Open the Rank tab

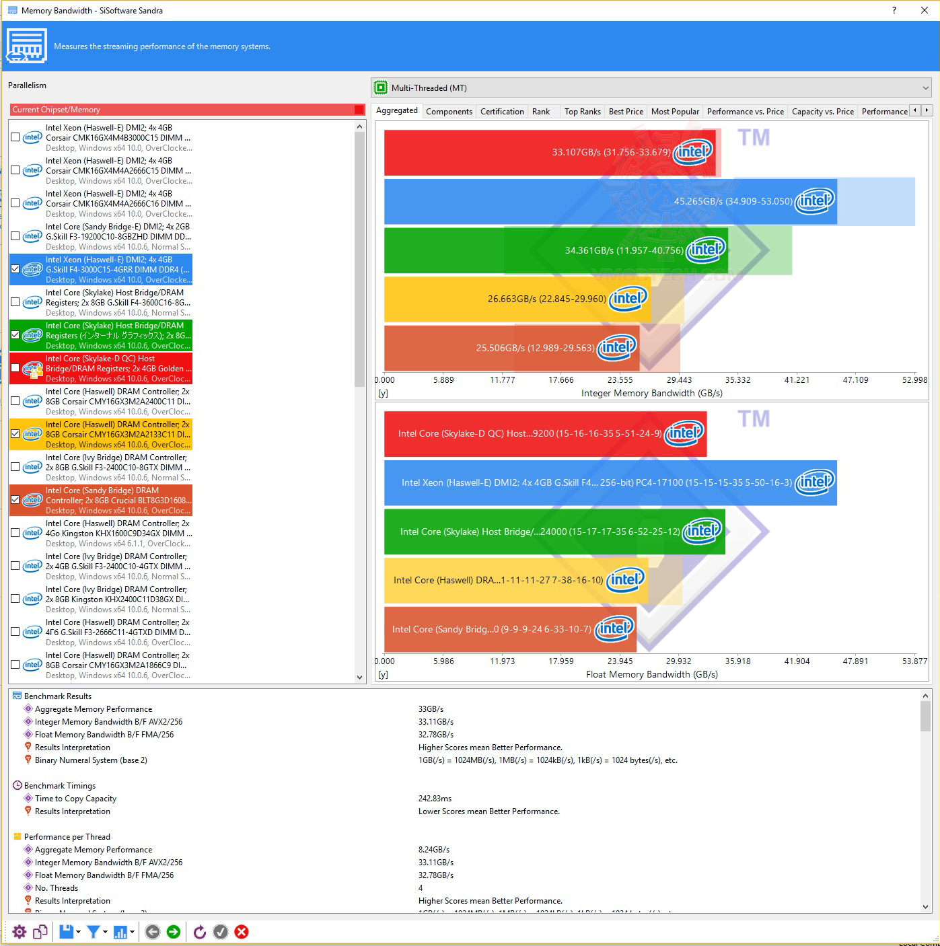point(541,112)
